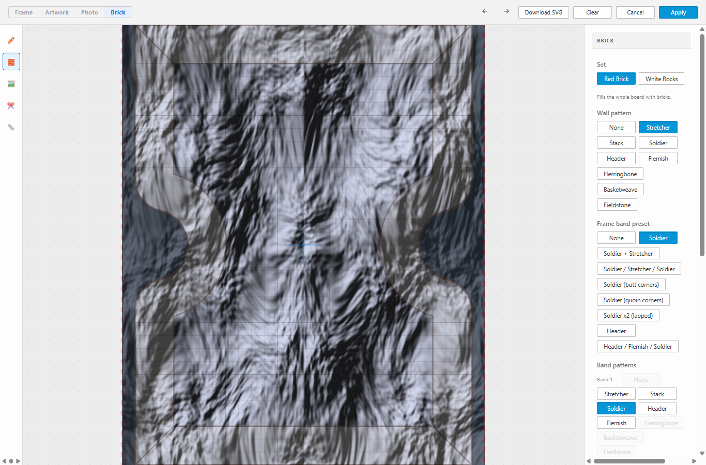Click the redo forward arrow
Viewport: 706px width, 465px height.
507,11
